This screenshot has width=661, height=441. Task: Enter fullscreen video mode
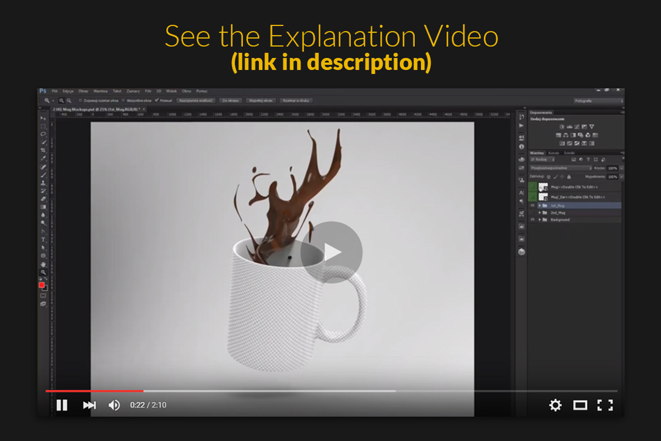click(605, 405)
